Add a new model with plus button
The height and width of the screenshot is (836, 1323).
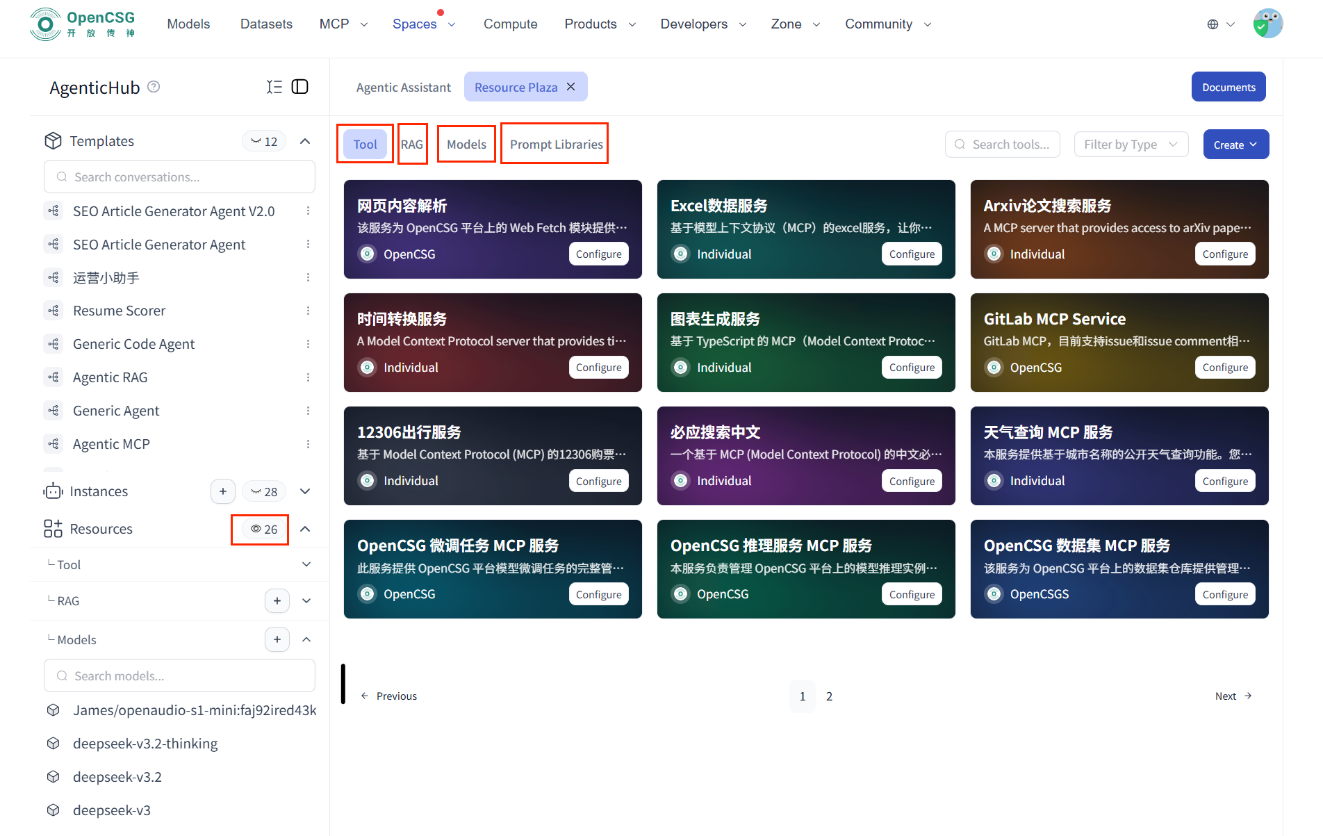[x=277, y=639]
